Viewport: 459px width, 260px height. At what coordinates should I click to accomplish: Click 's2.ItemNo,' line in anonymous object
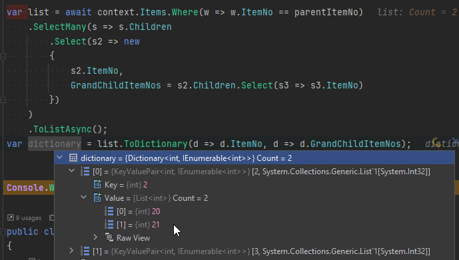[97, 70]
